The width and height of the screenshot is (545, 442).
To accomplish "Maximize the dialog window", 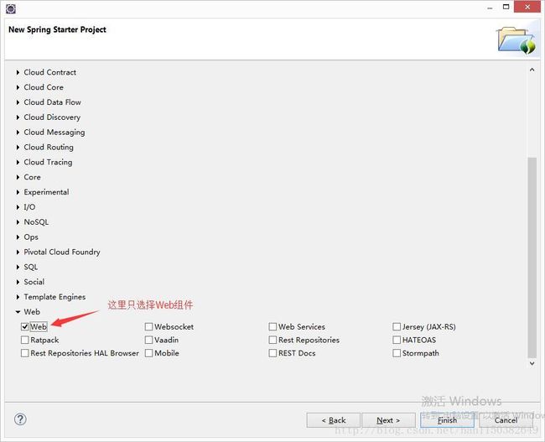I will pos(506,7).
